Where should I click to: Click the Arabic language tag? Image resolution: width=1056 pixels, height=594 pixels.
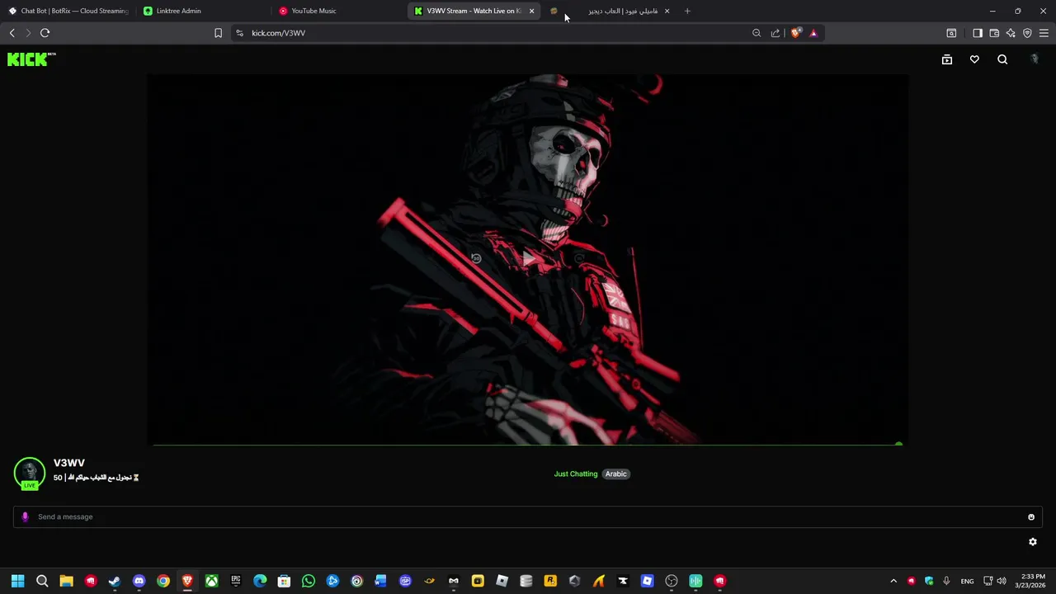click(616, 474)
